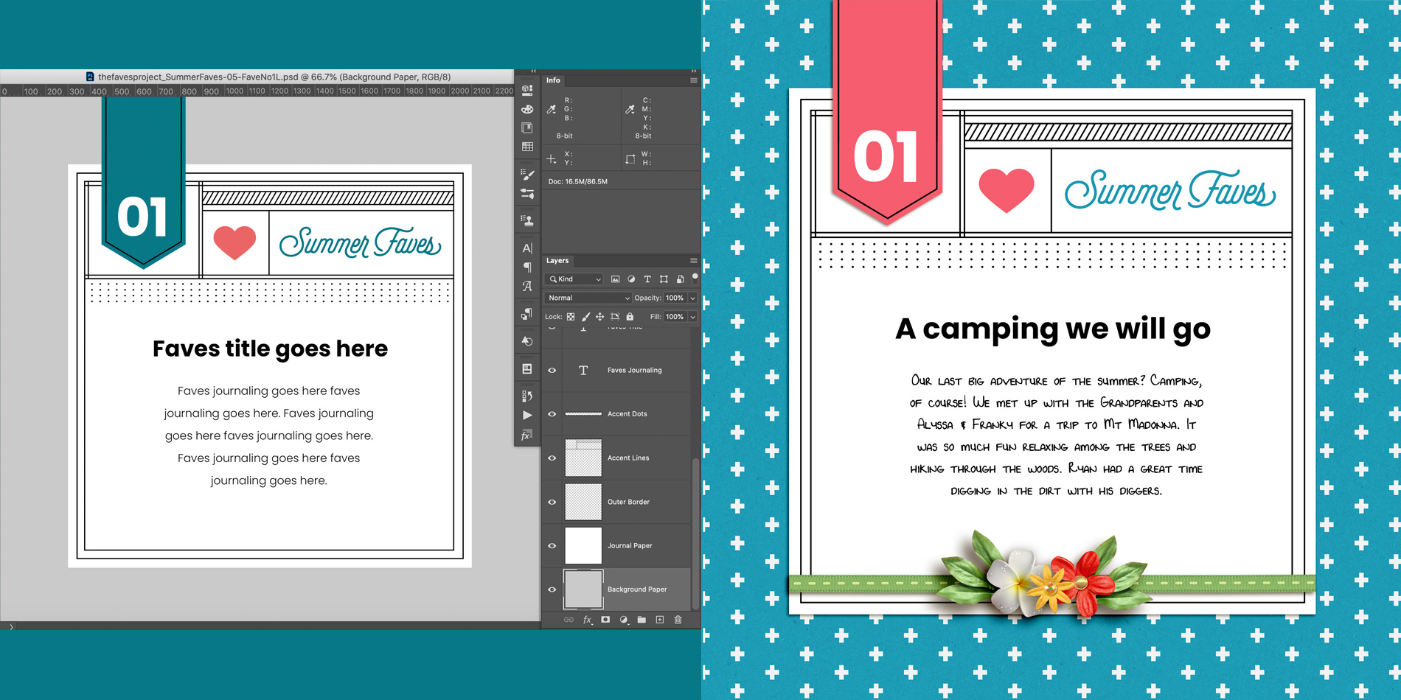Open the Fill slider dropdown arrow

pyautogui.click(x=692, y=317)
